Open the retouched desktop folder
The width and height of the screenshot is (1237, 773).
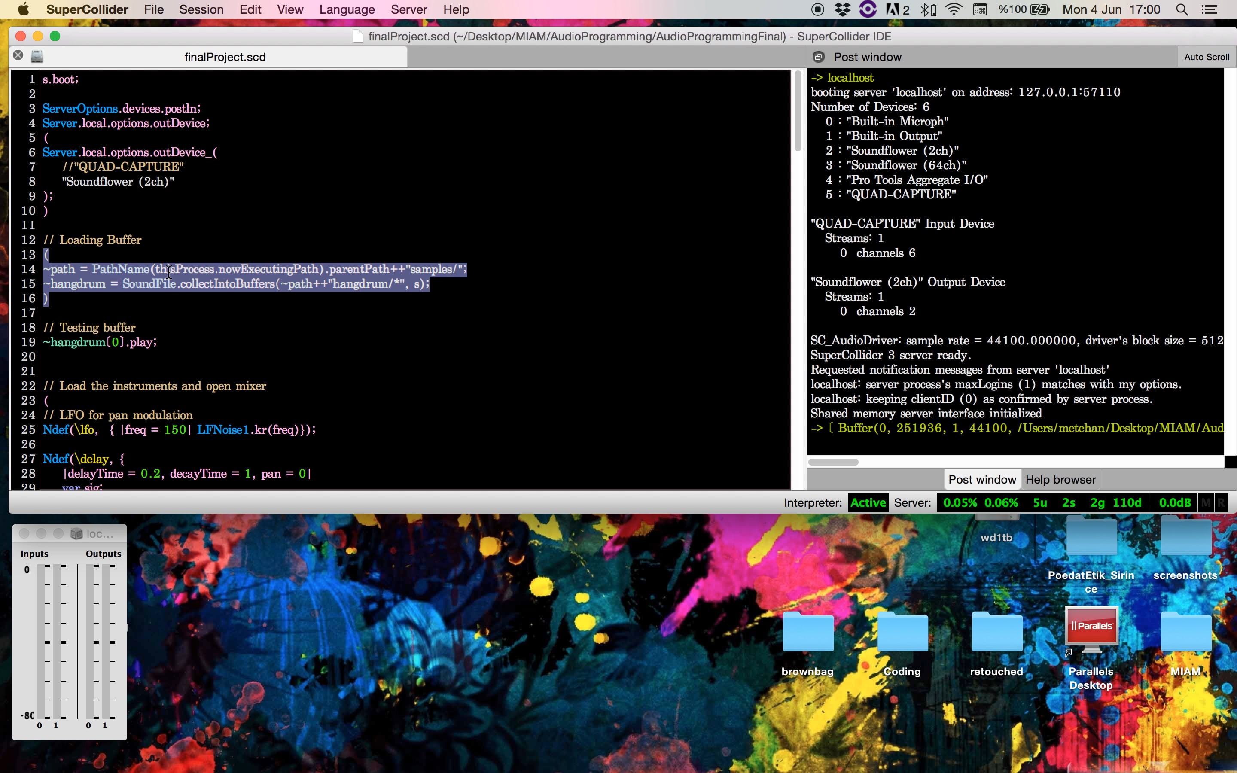click(x=997, y=632)
